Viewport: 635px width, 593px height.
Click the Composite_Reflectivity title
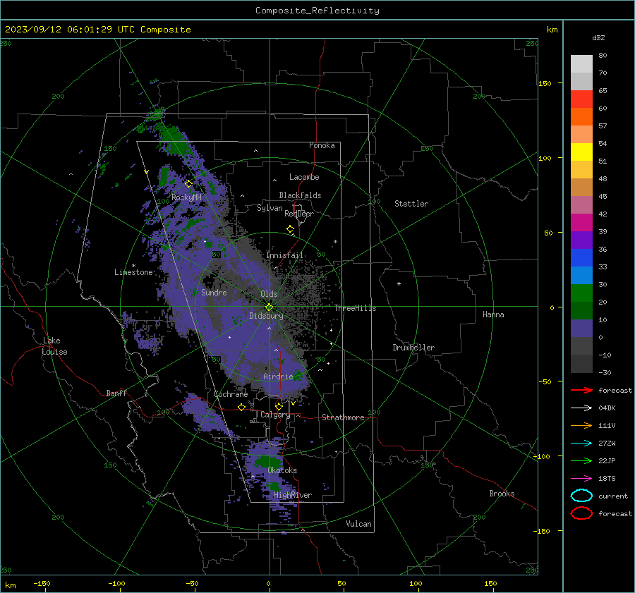[317, 11]
